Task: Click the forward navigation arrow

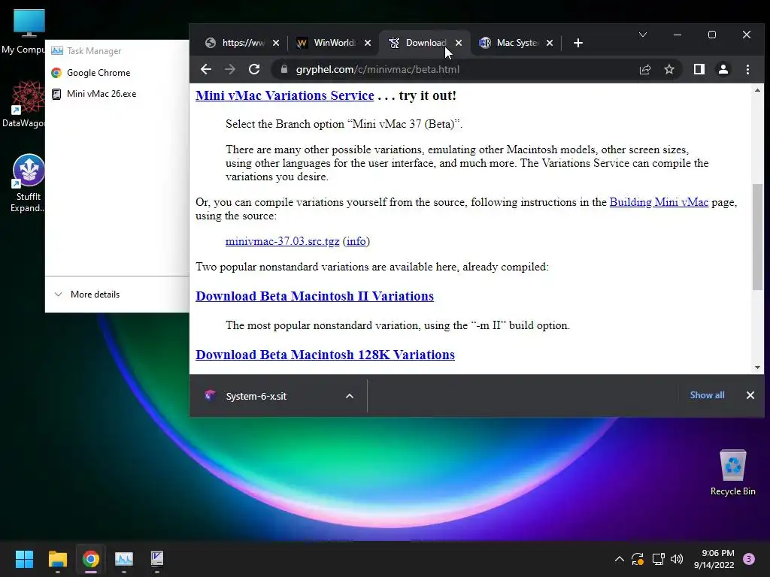Action: point(229,69)
